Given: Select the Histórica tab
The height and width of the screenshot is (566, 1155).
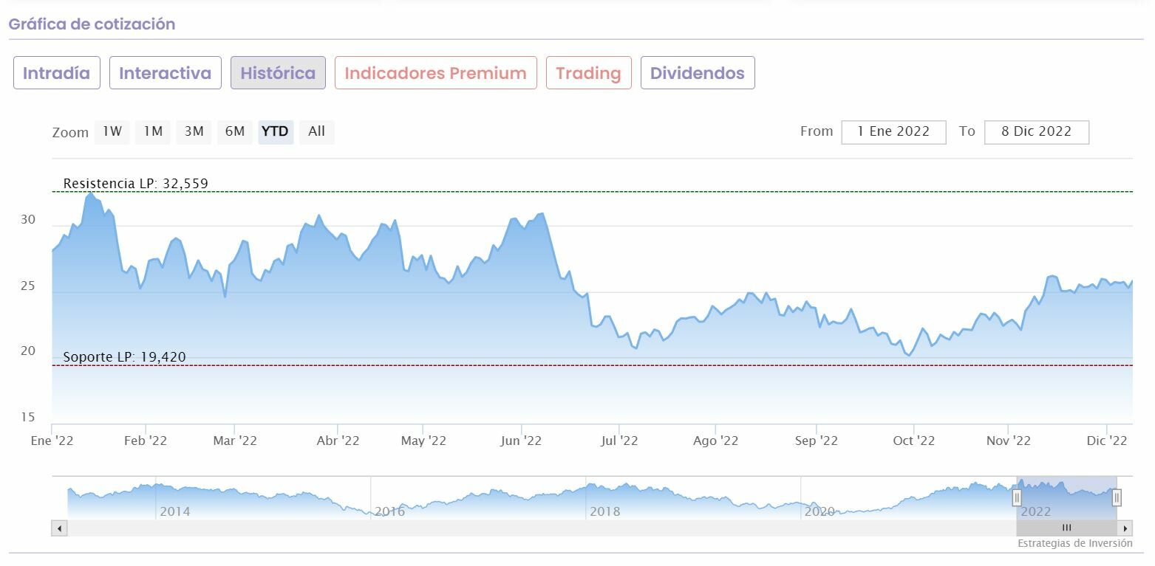Looking at the screenshot, I should (278, 73).
